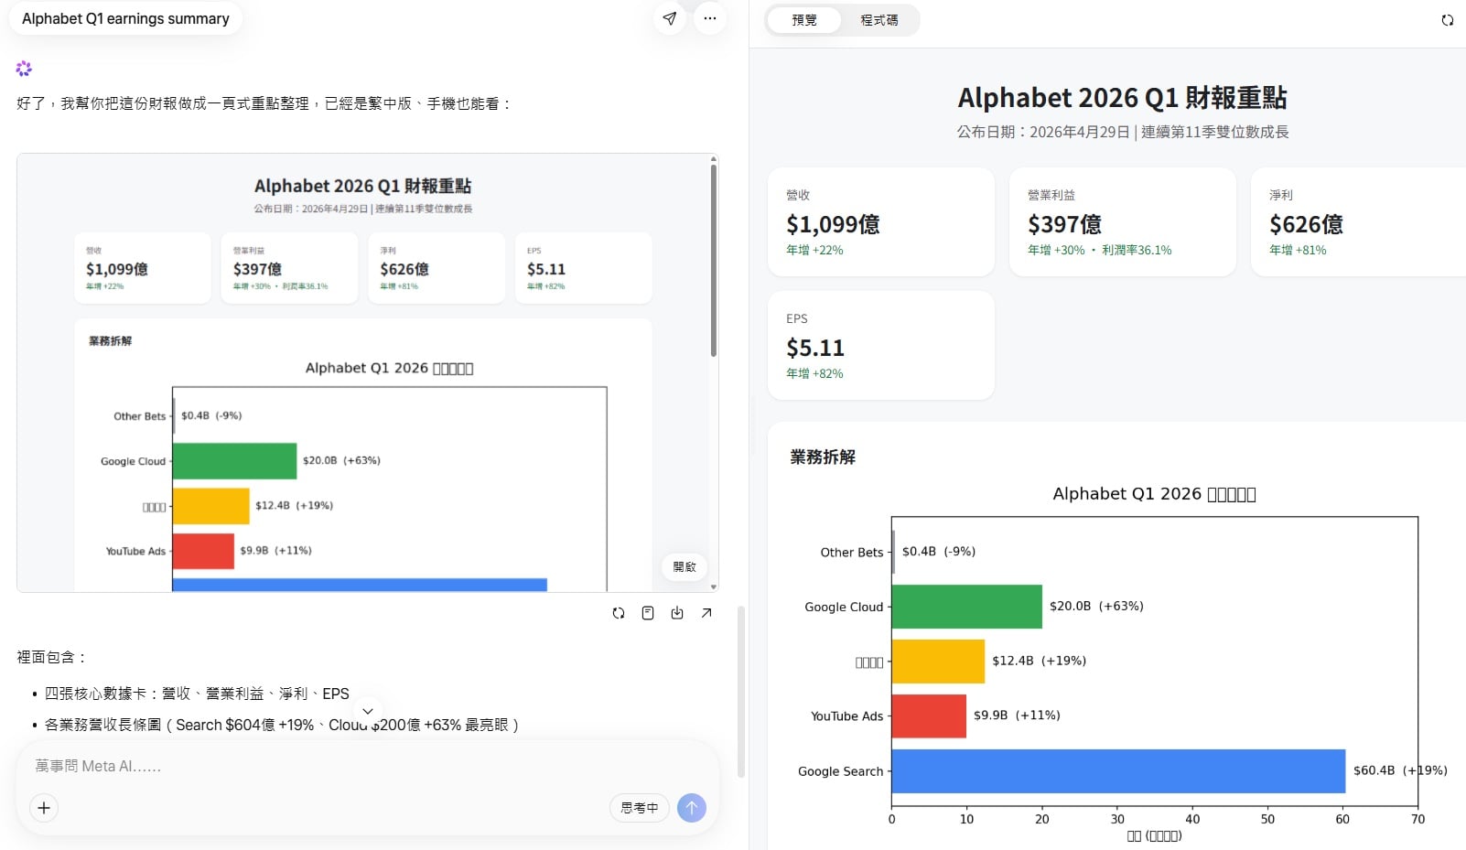Click the share (paper plane) icon

(x=670, y=18)
